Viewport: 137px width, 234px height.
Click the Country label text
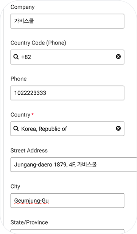(x=20, y=115)
